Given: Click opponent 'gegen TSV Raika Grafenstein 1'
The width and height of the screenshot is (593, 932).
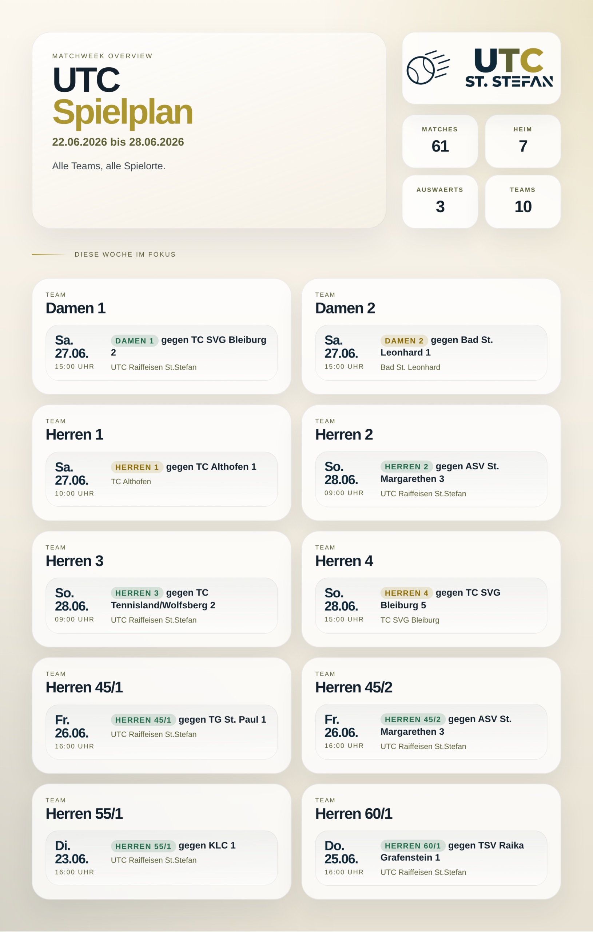Looking at the screenshot, I should pyautogui.click(x=452, y=852).
